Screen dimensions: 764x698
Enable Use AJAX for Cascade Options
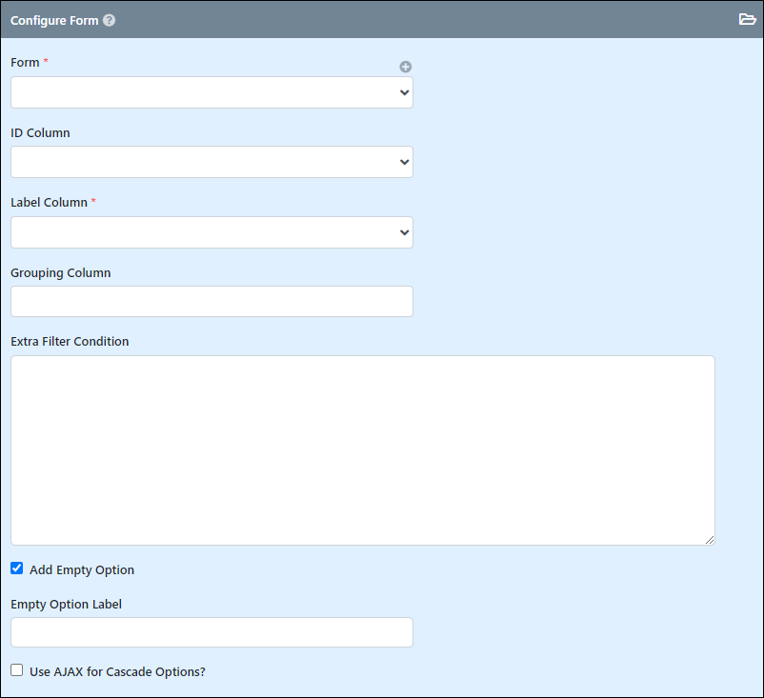click(x=17, y=670)
